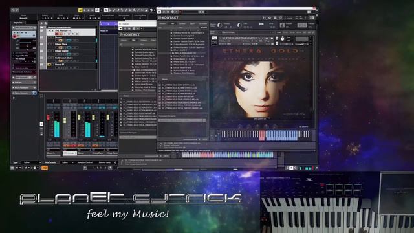Toggle the orange monitor button on Drums track
The image size is (414, 233).
tap(61, 41)
